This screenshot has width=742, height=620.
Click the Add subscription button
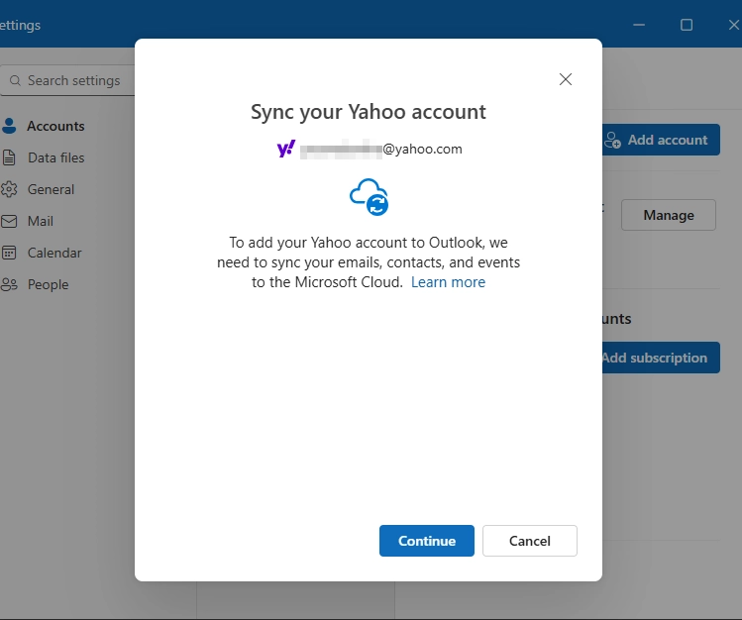pyautogui.click(x=661, y=358)
